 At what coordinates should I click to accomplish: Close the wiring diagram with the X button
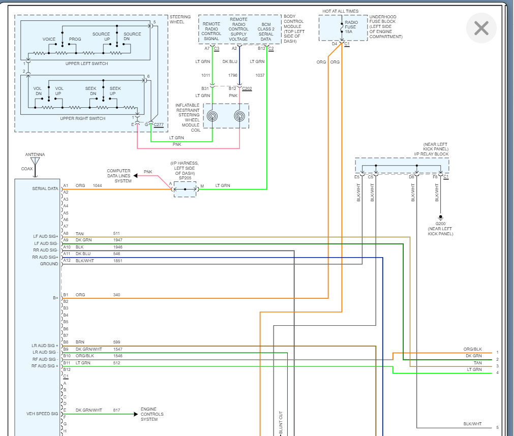pyautogui.click(x=481, y=28)
